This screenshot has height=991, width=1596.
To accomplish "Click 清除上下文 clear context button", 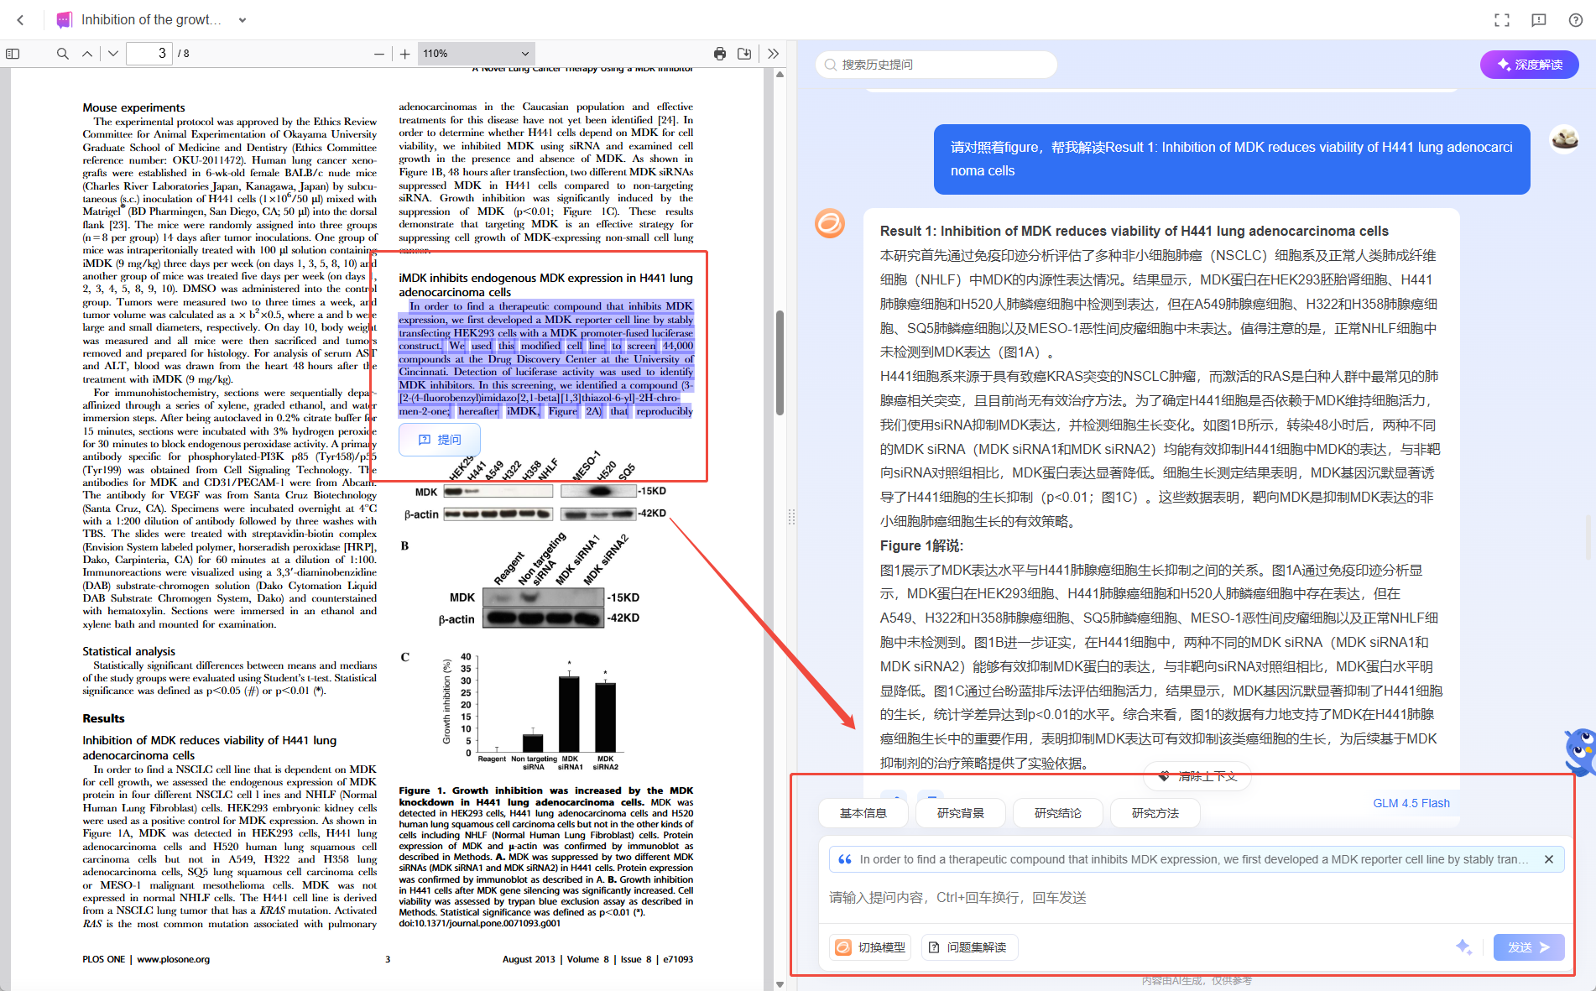I will click(x=1197, y=776).
